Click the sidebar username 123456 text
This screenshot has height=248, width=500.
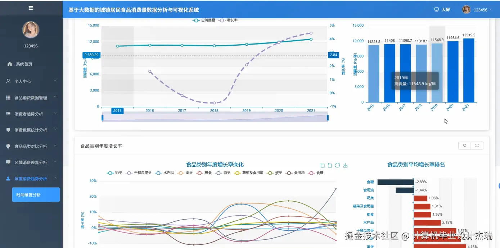pyautogui.click(x=31, y=46)
